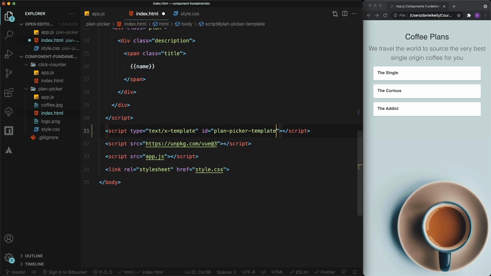The height and width of the screenshot is (276, 491).
Task: Select the Vue.js Components browser tab
Action: (418, 6)
